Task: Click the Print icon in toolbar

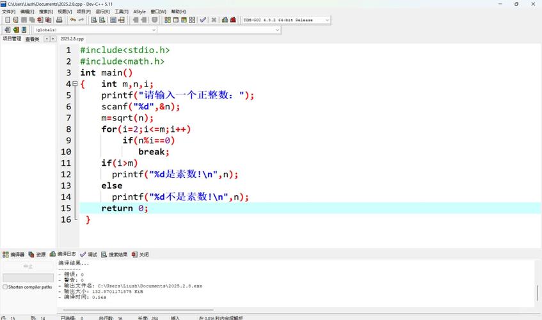Action: [x=59, y=20]
